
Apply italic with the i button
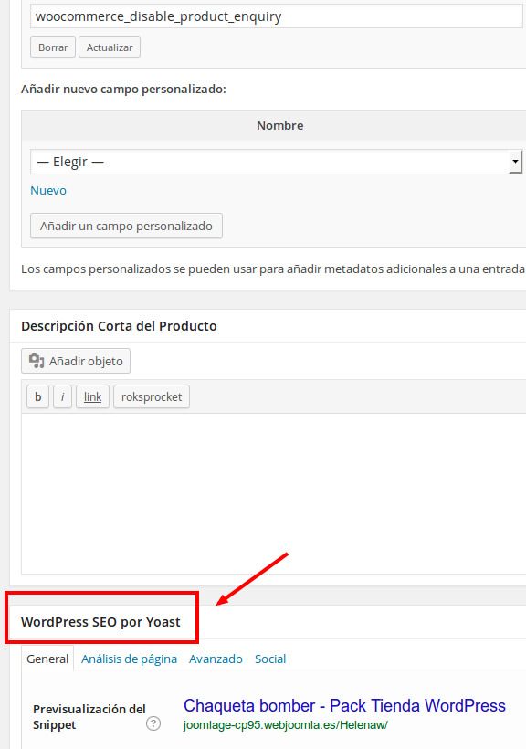point(63,397)
